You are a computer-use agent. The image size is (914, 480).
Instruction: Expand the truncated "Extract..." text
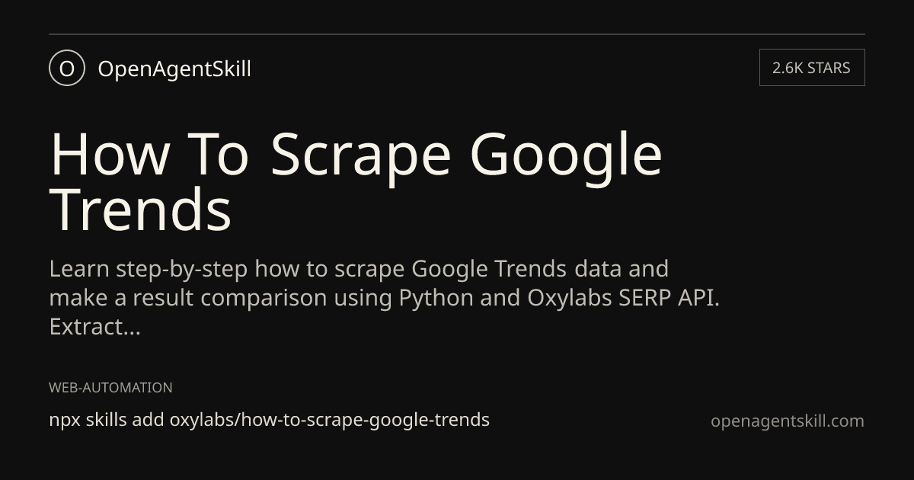[94, 327]
